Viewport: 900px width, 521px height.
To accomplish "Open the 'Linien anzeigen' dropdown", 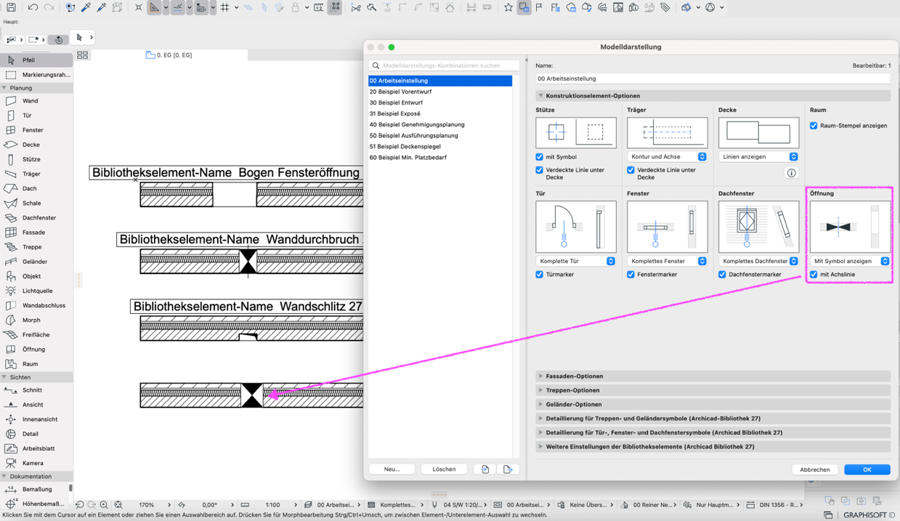I will tap(758, 157).
